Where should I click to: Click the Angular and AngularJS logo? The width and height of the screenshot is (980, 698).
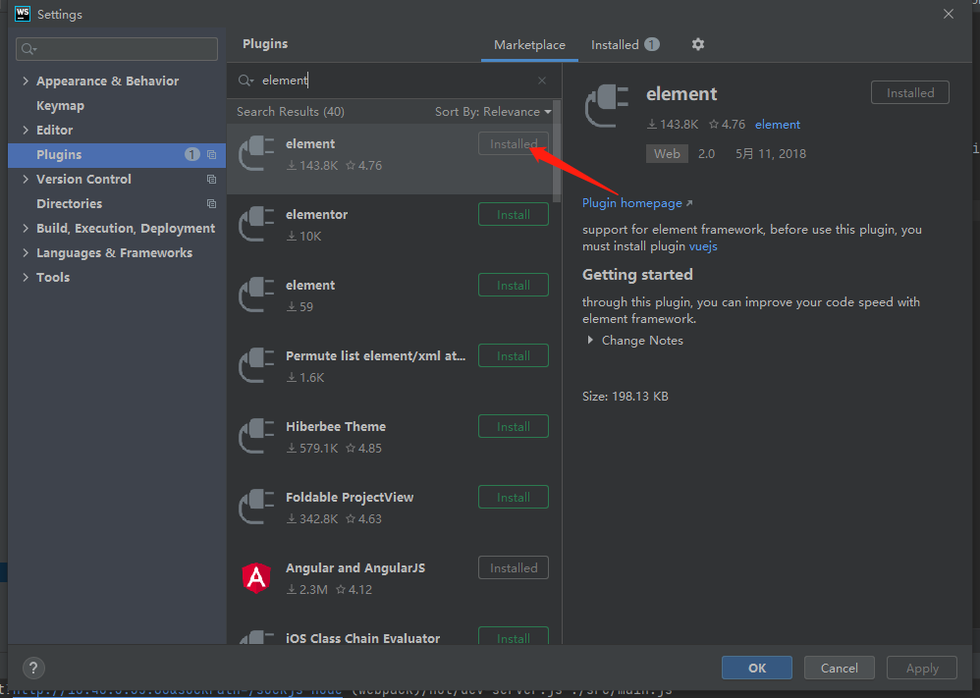[256, 577]
